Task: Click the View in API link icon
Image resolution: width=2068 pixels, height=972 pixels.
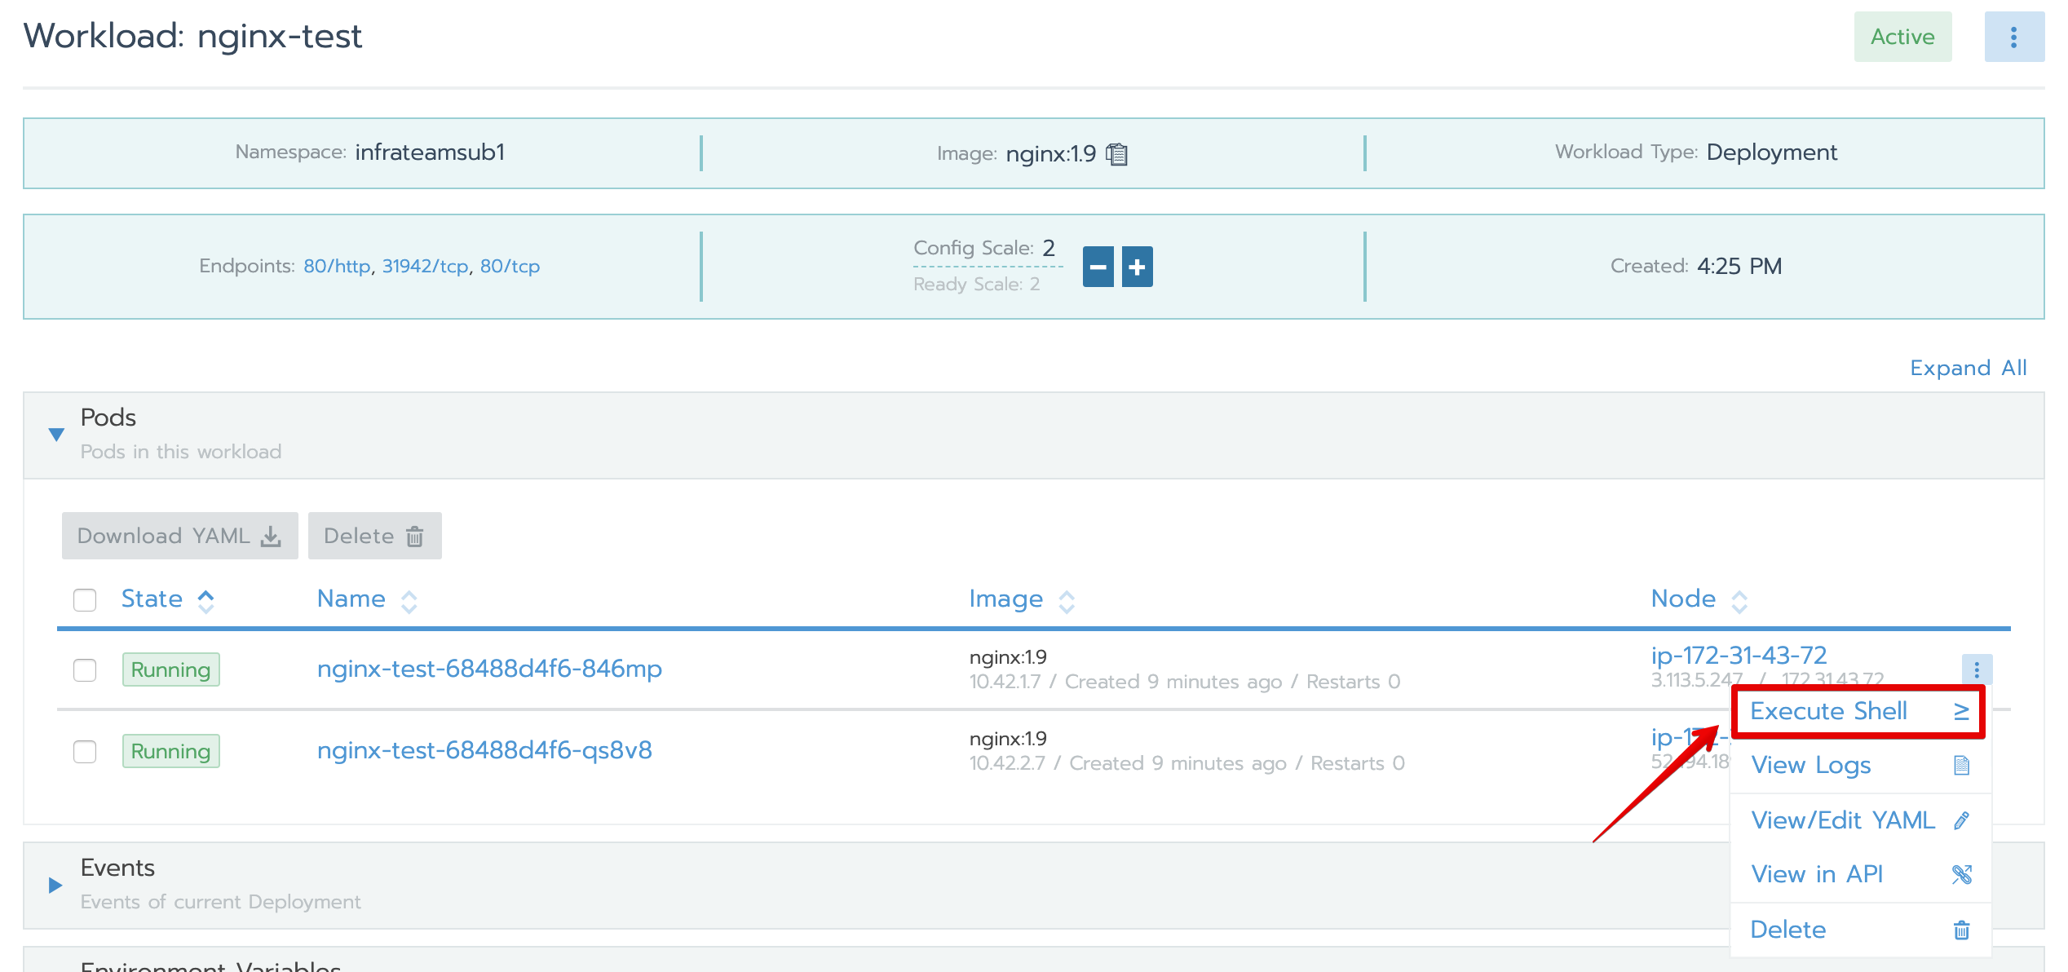Action: (1961, 874)
